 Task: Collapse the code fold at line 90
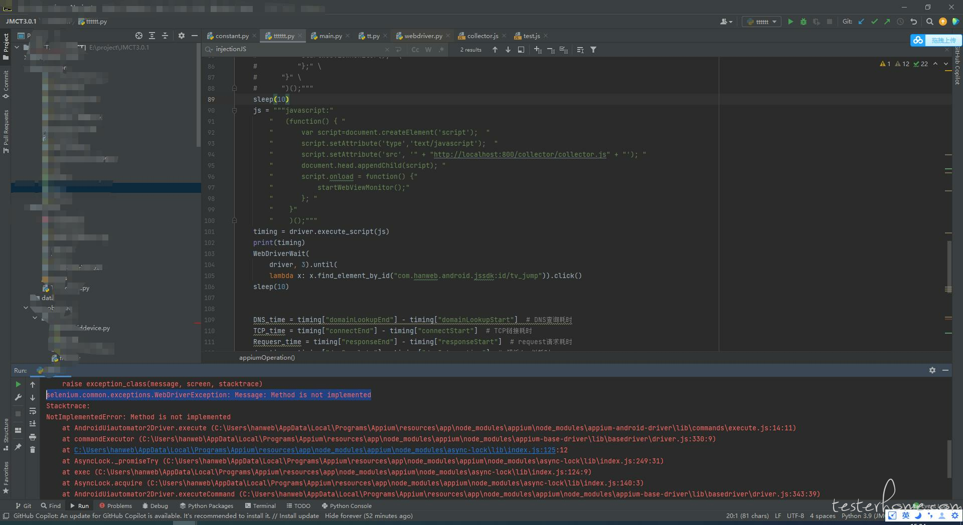pyautogui.click(x=234, y=110)
